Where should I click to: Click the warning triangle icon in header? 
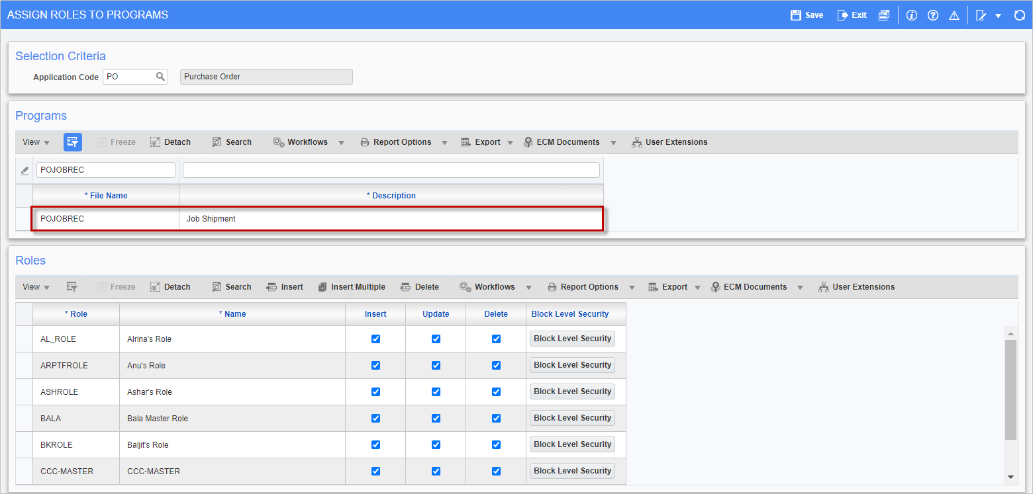pyautogui.click(x=954, y=15)
